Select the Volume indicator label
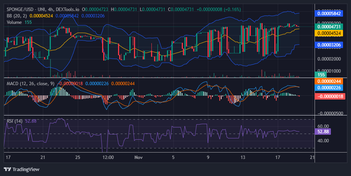 [x=14, y=22]
